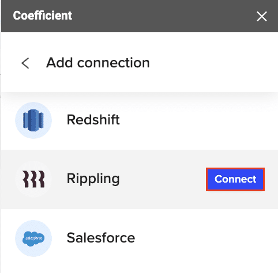The image size is (278, 273).
Task: Click white space between header and Add connection
Action: pyautogui.click(x=140, y=42)
